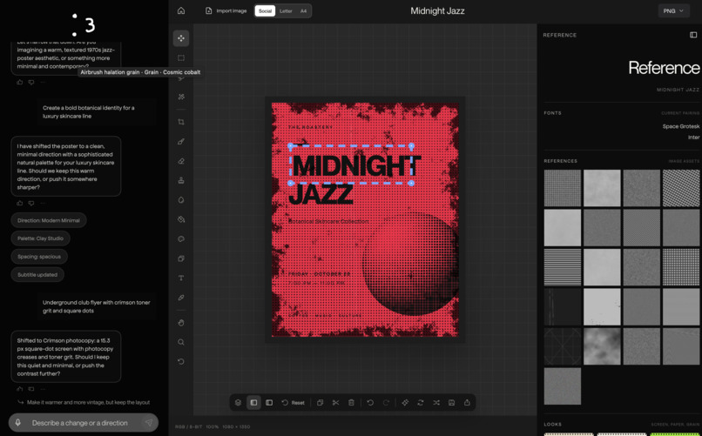702x436 pixels.
Task: Click the Palette: Clay Studio chip
Action: [x=40, y=238]
